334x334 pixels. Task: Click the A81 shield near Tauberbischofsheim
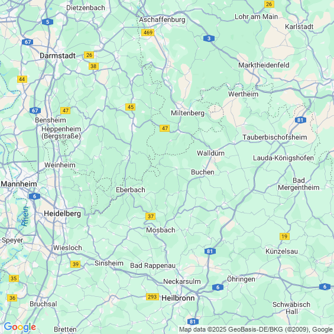[300, 120]
